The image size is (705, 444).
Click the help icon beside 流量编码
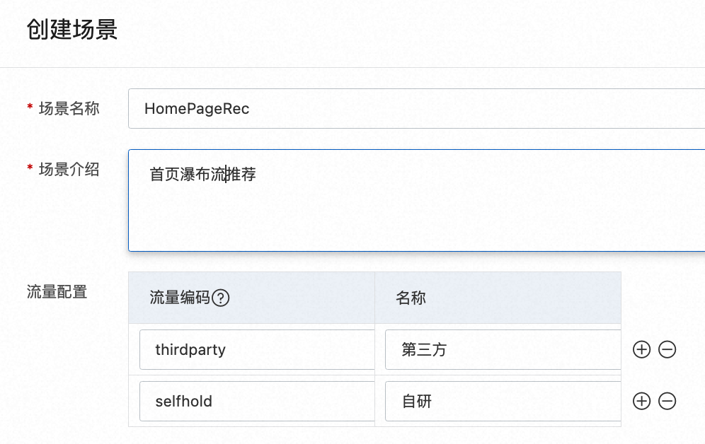tap(221, 298)
